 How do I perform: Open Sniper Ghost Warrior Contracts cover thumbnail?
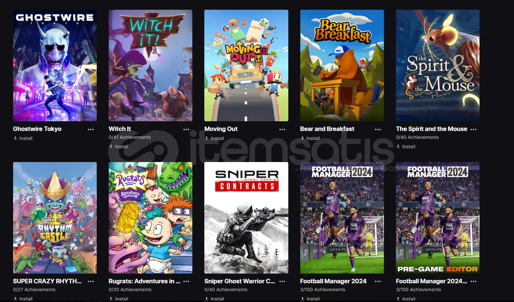tap(246, 218)
